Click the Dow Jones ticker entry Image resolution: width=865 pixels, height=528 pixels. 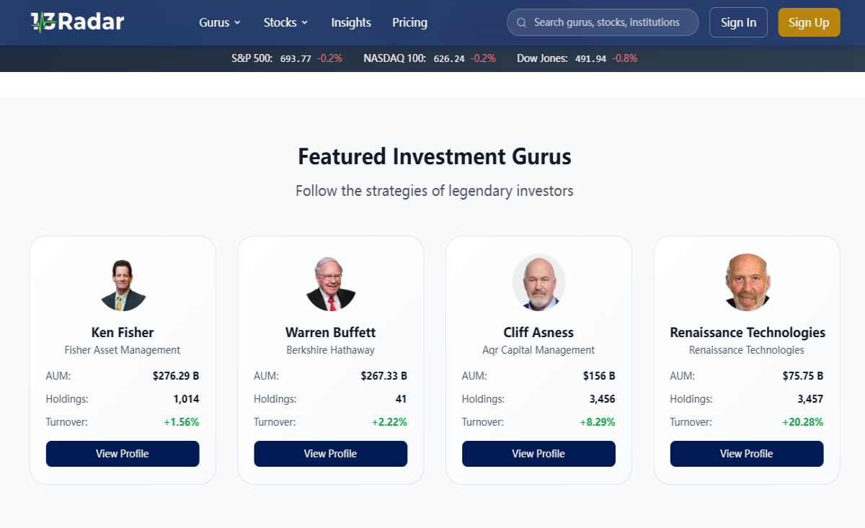pyautogui.click(x=577, y=58)
